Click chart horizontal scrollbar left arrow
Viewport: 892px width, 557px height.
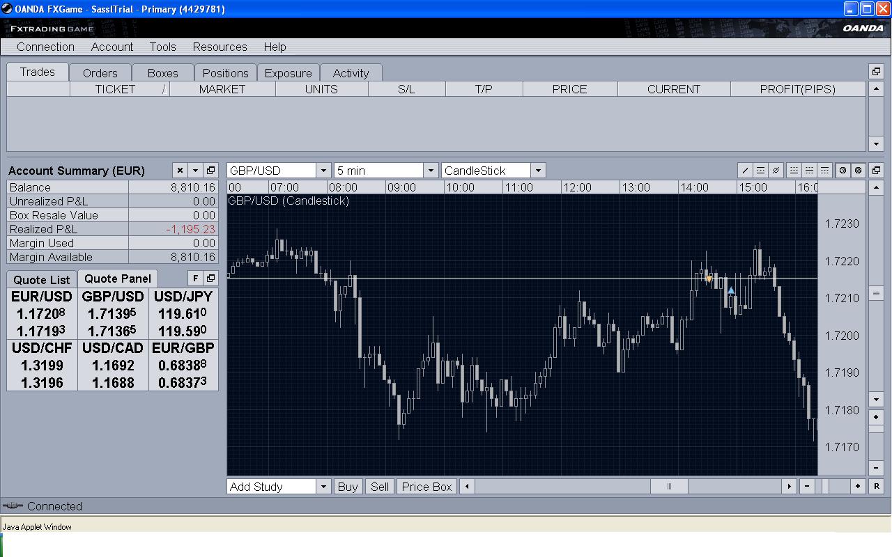(466, 487)
